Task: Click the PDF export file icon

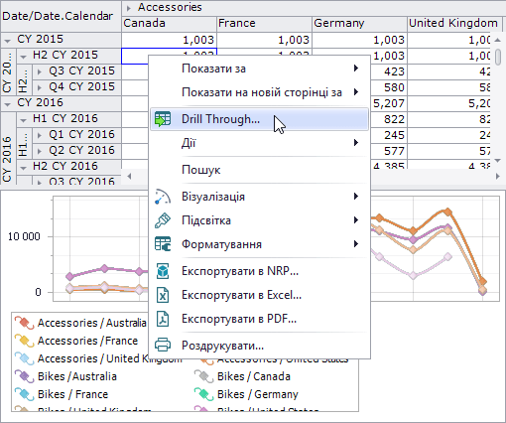Action: [x=163, y=319]
